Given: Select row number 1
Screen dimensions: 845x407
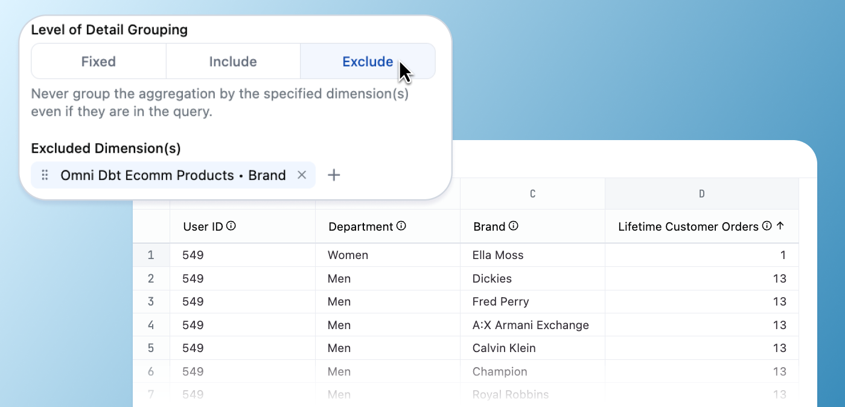Looking at the screenshot, I should pyautogui.click(x=151, y=255).
